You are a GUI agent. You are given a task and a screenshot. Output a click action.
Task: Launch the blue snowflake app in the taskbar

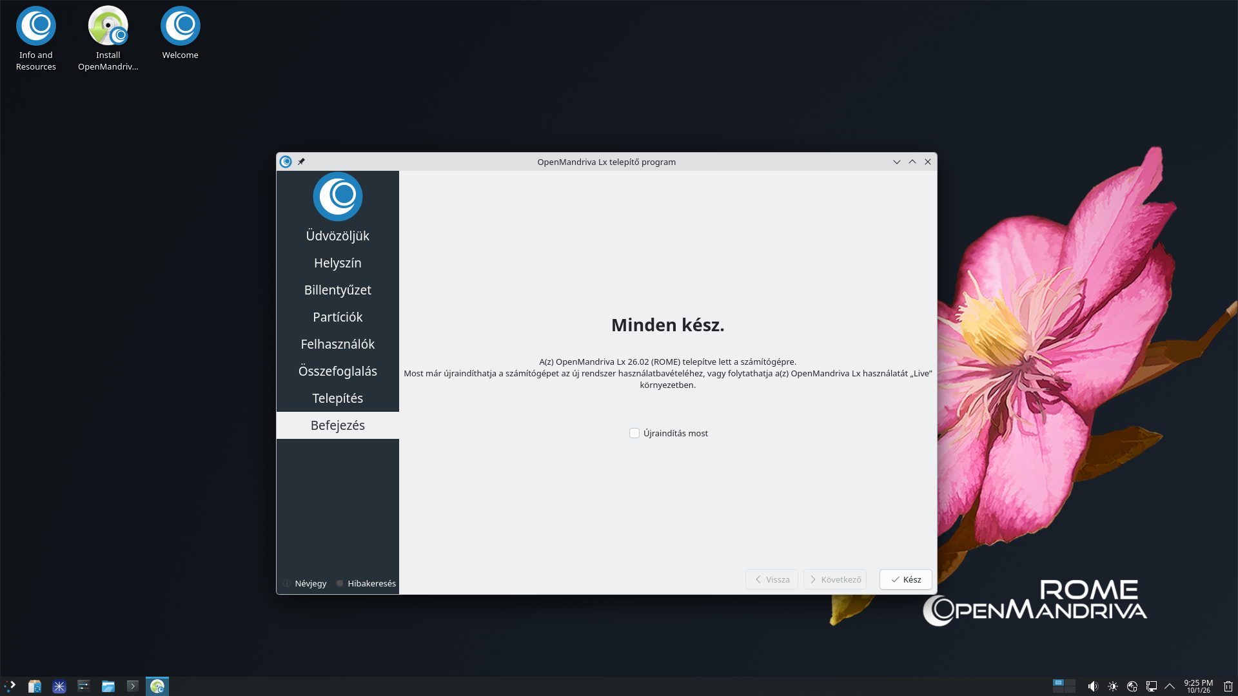[59, 686]
